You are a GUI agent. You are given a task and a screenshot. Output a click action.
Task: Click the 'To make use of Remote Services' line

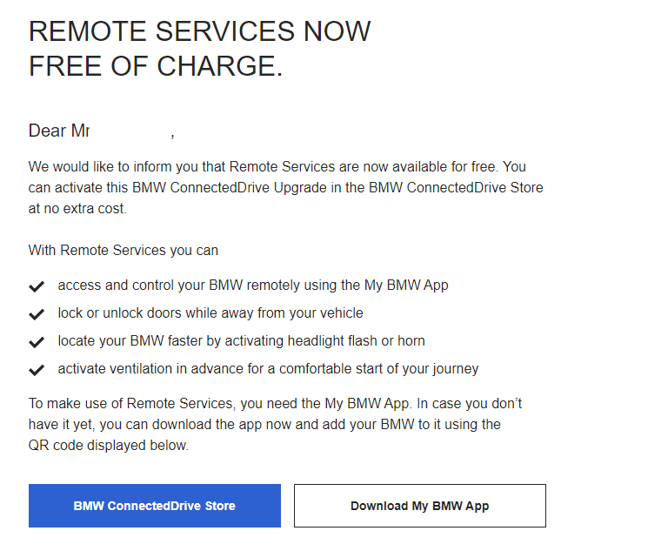[x=275, y=403]
